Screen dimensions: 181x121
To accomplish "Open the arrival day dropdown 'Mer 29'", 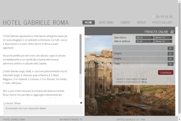I will point(145,37).
